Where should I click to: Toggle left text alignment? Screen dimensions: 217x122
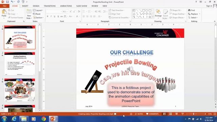coord(84,17)
